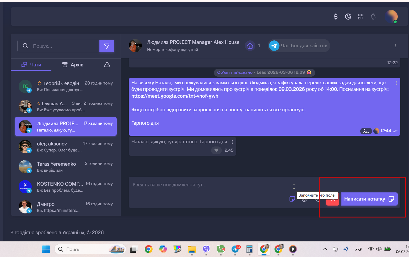
Task: Open the dollar billing icon
Action: [336, 17]
